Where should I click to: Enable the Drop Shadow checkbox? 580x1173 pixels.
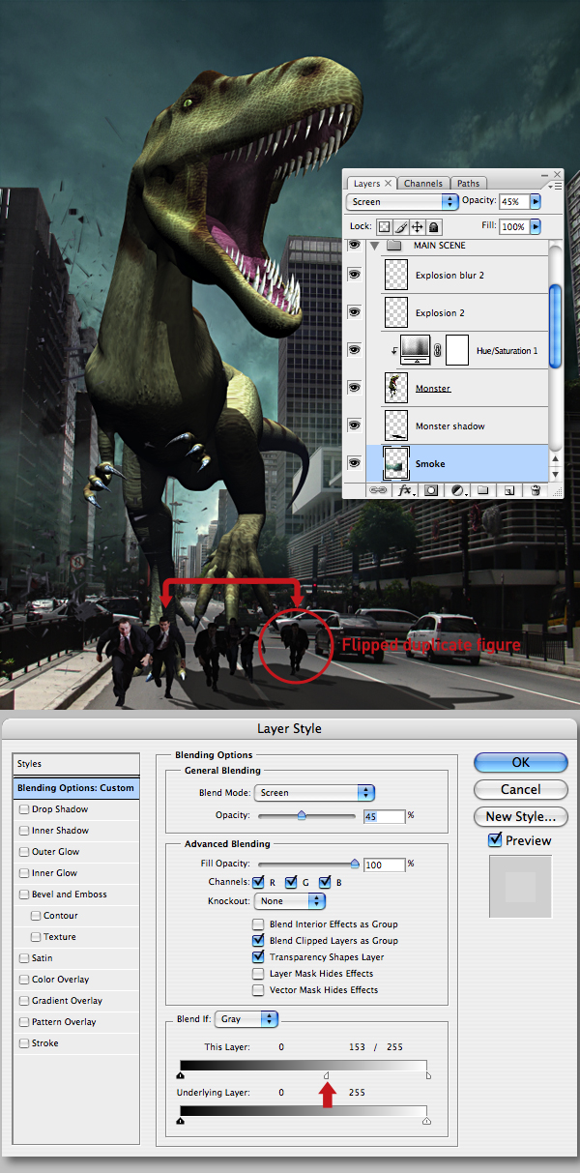(x=23, y=809)
